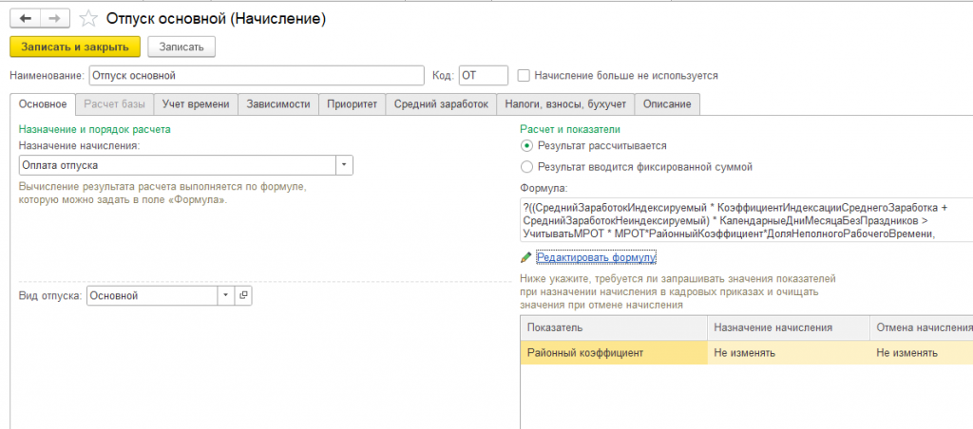Open the Вид отпуска selection with the square icon
Viewport: 973px width, 429px height.
coord(243,296)
